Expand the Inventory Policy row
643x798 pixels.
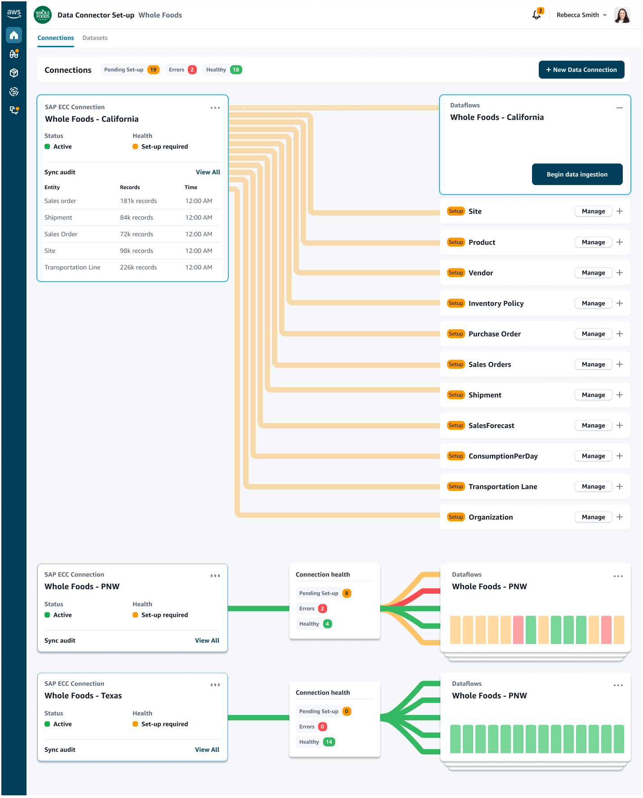tap(620, 303)
